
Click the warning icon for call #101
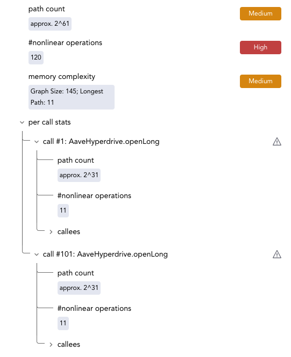pyautogui.click(x=277, y=254)
